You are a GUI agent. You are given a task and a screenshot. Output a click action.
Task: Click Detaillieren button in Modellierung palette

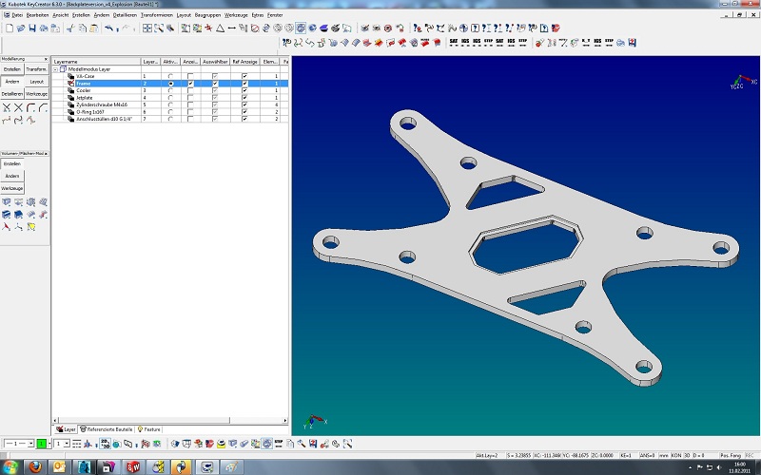[12, 93]
